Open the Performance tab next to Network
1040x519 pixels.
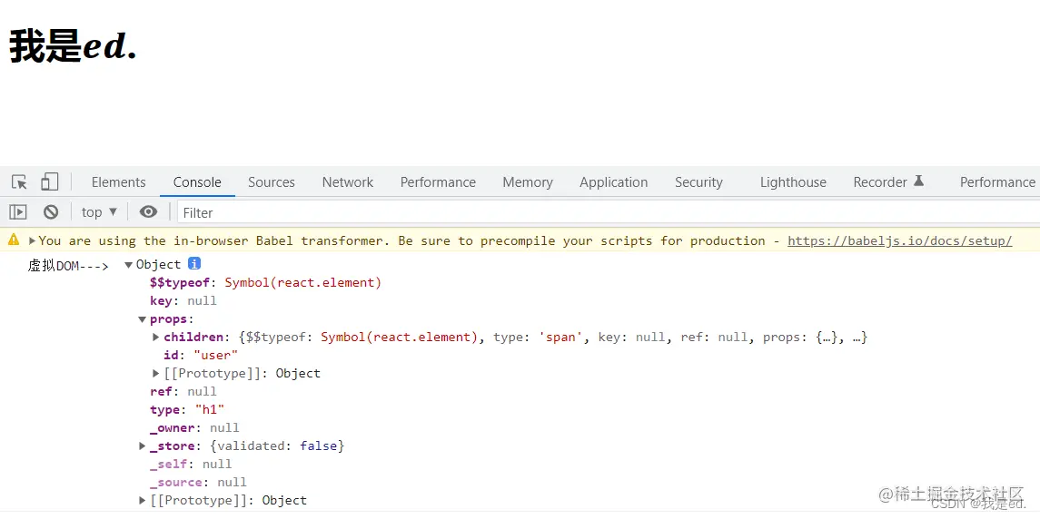(x=438, y=182)
